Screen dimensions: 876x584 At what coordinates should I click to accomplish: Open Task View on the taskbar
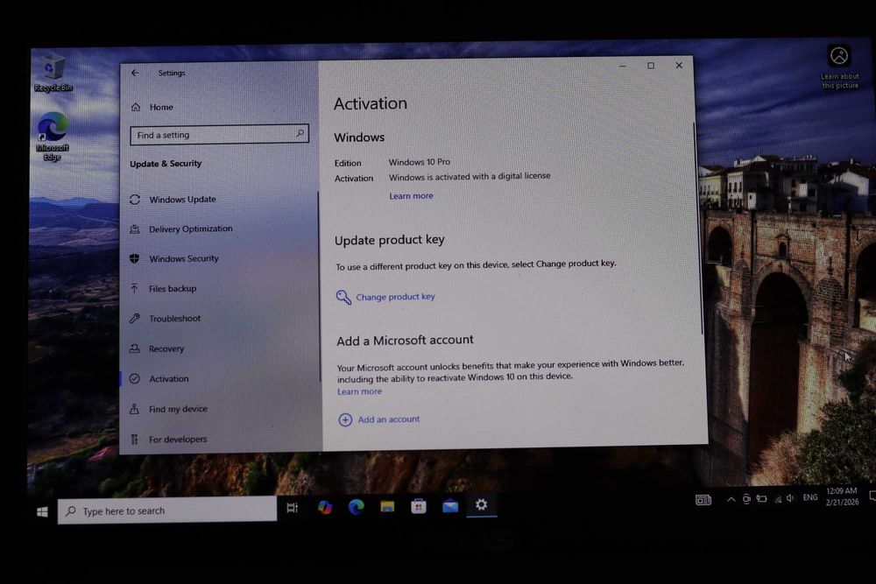tap(293, 508)
